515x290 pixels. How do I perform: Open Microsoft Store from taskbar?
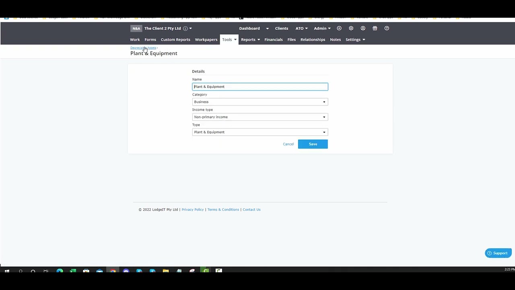click(x=86, y=271)
